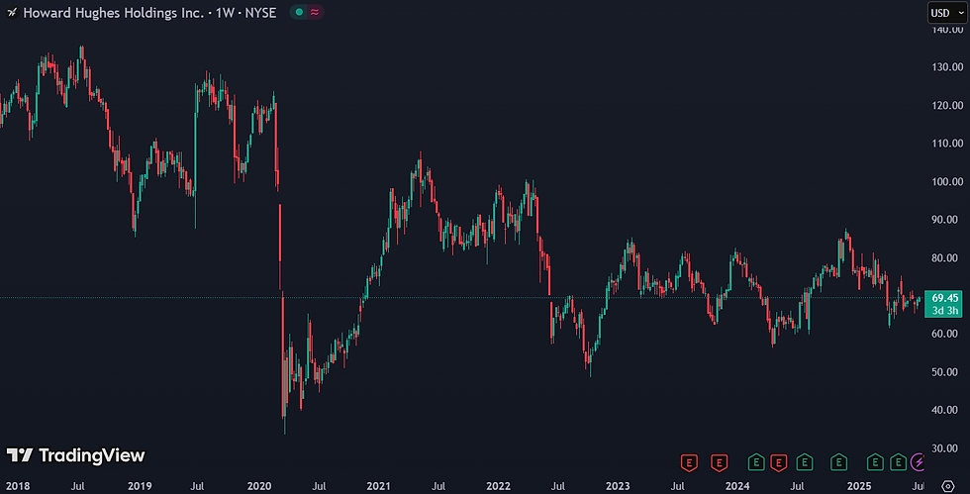The height and width of the screenshot is (494, 970).
Task: Click the 100.00 price axis label
Action: click(x=947, y=181)
